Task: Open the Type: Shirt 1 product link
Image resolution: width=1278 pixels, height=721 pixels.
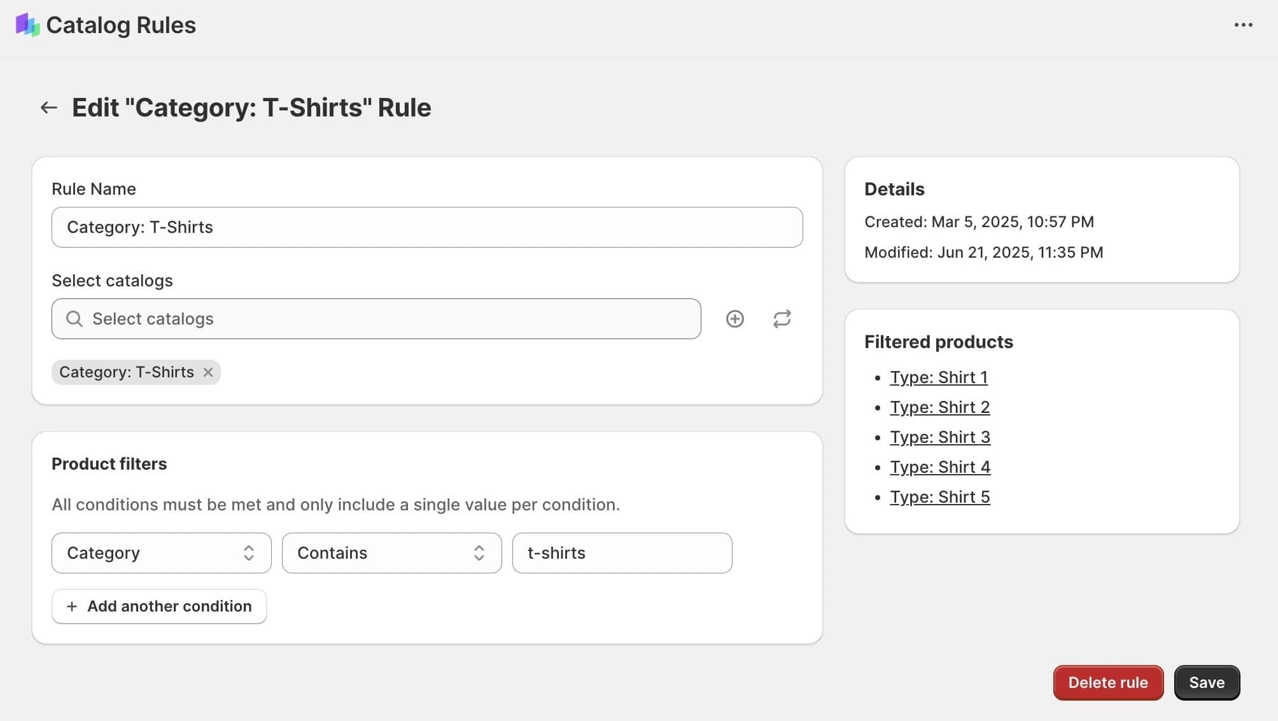Action: click(938, 377)
